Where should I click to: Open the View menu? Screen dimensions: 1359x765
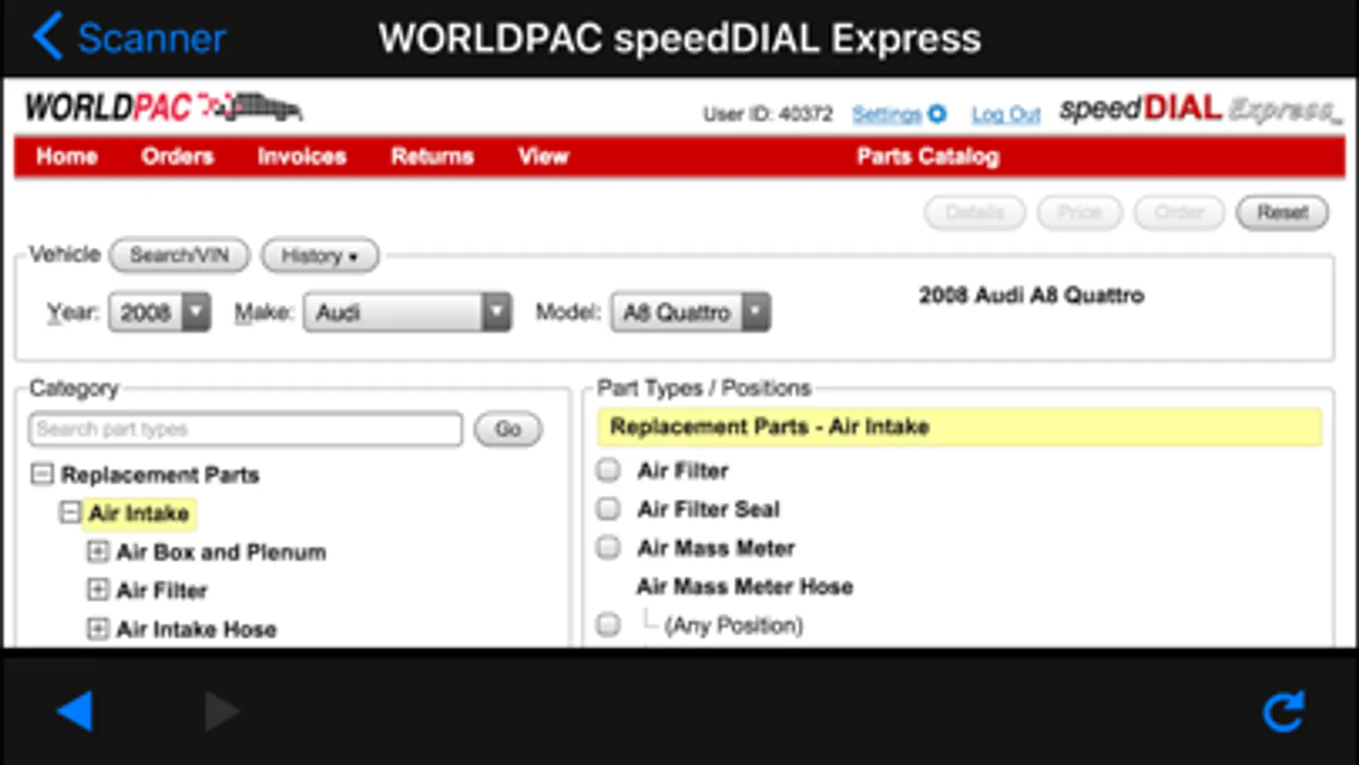pyautogui.click(x=543, y=156)
